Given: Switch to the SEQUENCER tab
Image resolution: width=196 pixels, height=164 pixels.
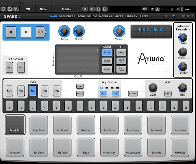Looking at the screenshot, I should 67,17.
